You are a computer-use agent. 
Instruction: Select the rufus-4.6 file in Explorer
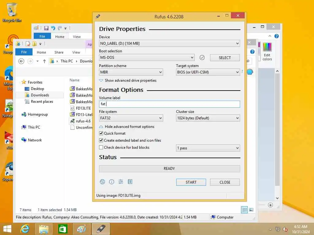click(83, 121)
